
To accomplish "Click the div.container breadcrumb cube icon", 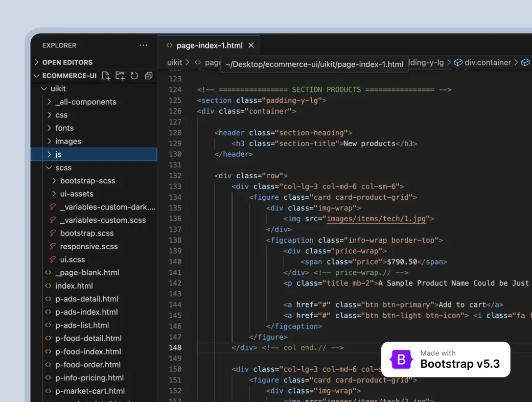I will 458,62.
